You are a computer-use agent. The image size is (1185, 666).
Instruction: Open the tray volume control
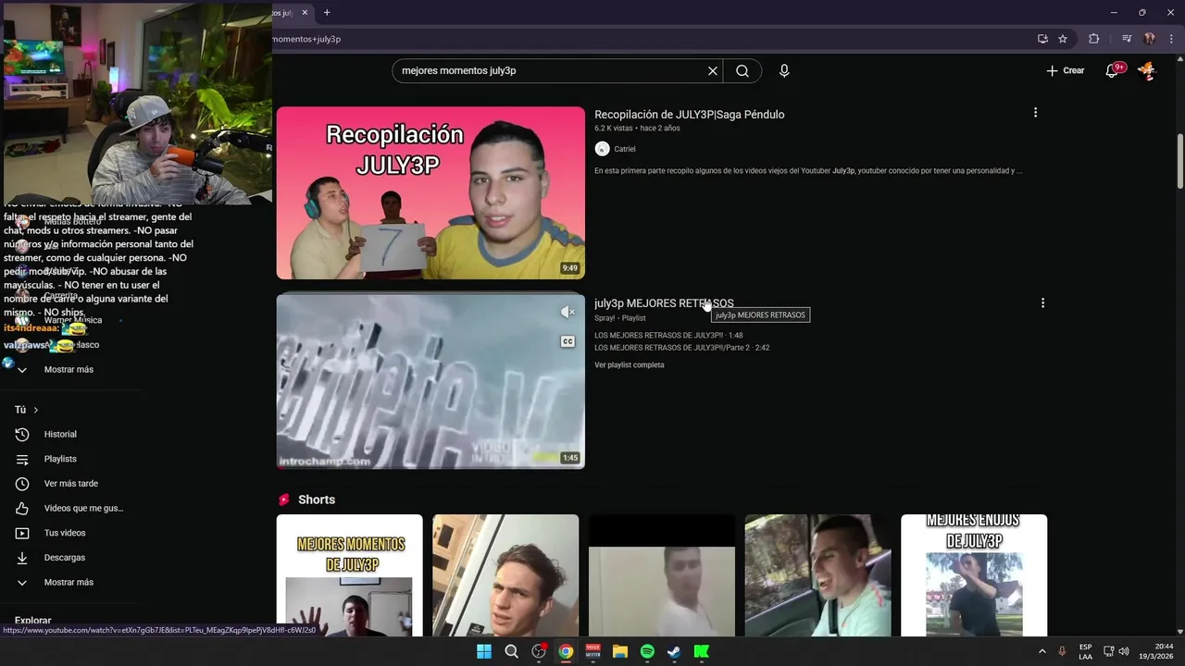pos(1124,651)
